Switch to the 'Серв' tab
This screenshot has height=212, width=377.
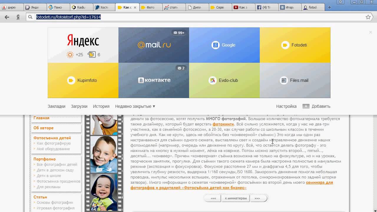tap(221, 7)
